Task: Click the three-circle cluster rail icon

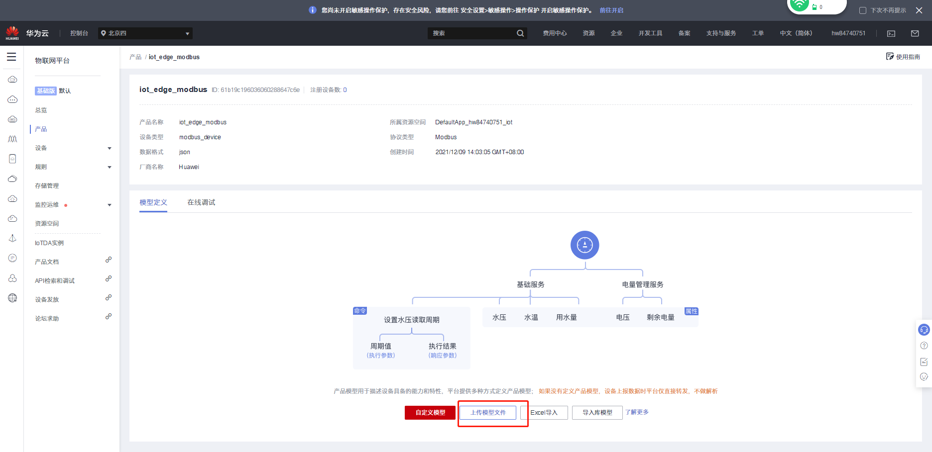Action: (x=12, y=278)
